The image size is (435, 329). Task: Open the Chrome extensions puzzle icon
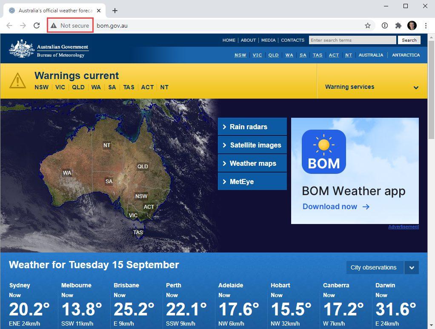pos(398,26)
